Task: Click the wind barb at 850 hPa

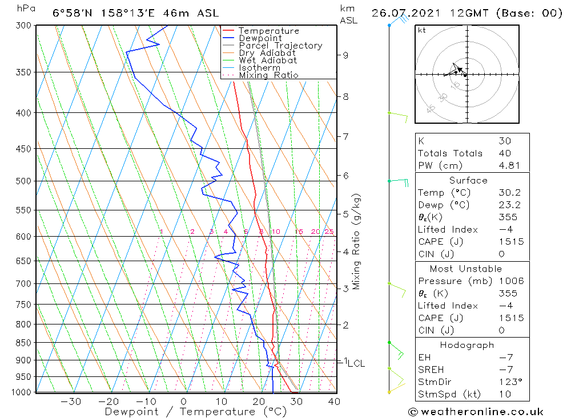Action: 396,351
